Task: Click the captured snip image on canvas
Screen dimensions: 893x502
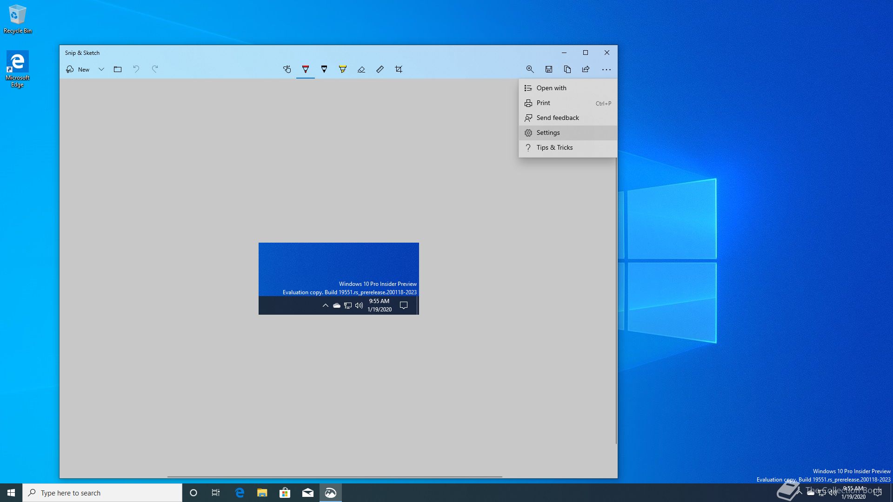Action: [339, 278]
